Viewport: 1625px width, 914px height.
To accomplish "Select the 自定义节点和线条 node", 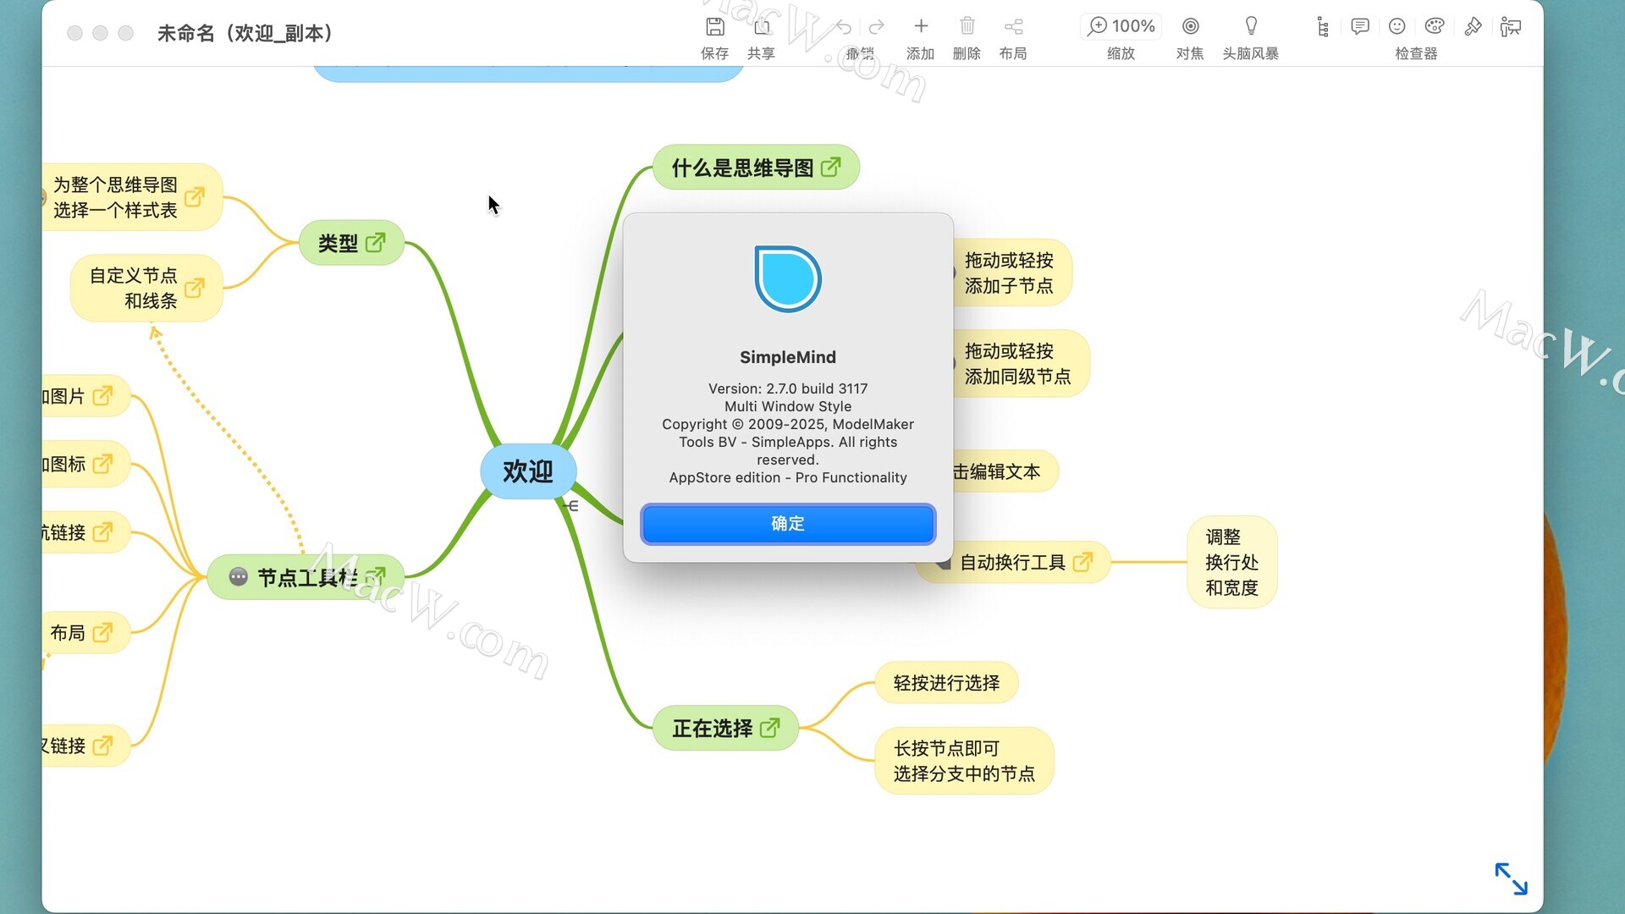I will [146, 288].
